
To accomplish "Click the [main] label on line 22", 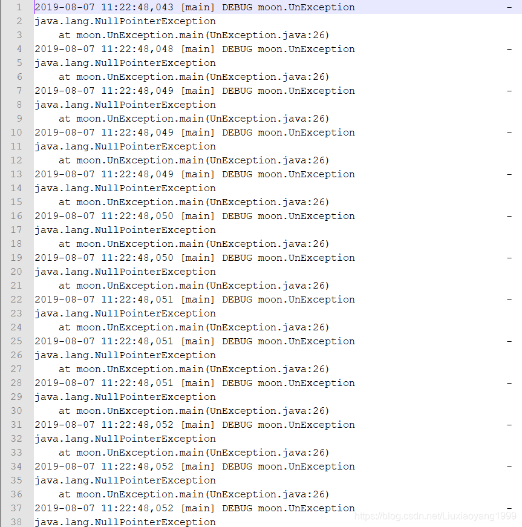I will click(x=198, y=300).
